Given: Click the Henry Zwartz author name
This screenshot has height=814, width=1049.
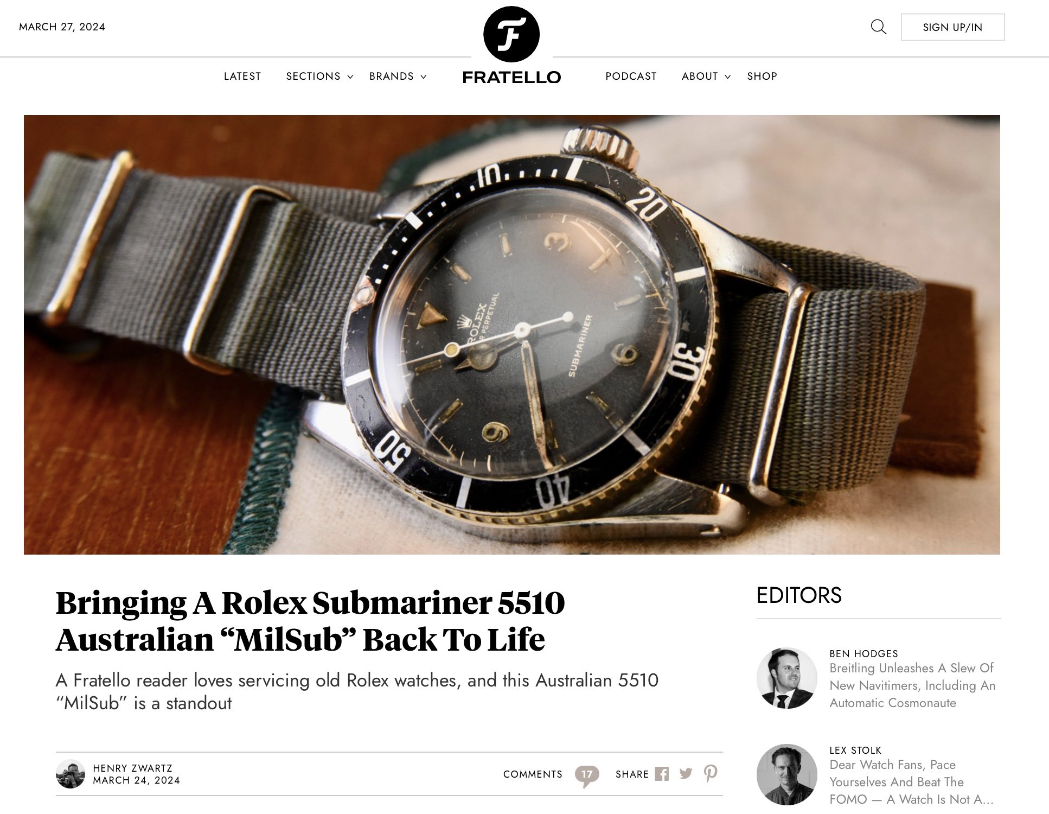Looking at the screenshot, I should pyautogui.click(x=133, y=768).
